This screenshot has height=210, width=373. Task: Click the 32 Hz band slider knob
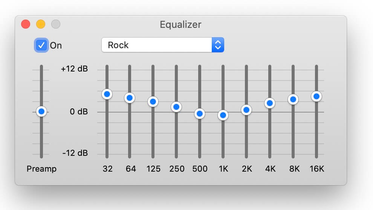pyautogui.click(x=107, y=94)
